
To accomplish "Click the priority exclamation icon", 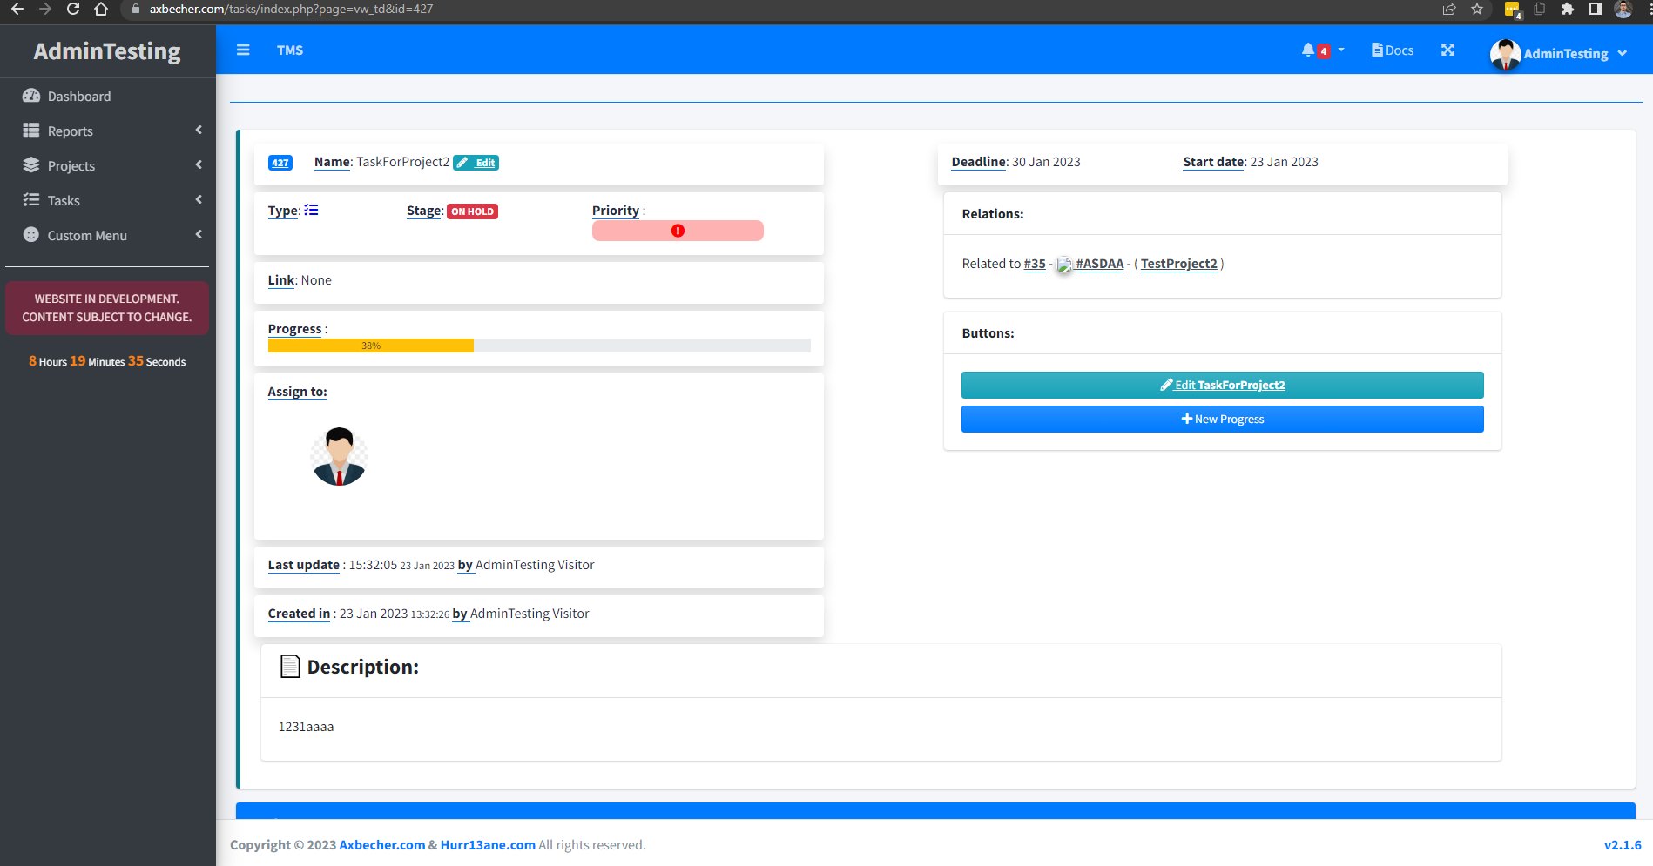I will pos(678,230).
